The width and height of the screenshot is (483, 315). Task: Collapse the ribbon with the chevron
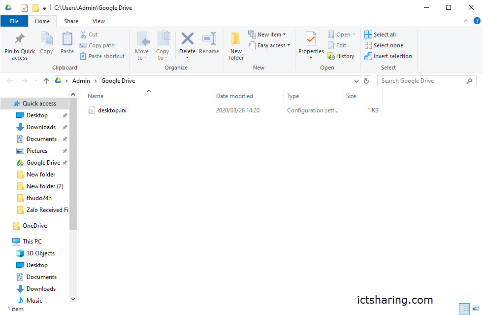coord(466,21)
